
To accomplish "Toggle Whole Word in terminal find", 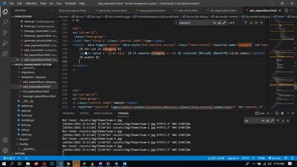I will [268, 121].
